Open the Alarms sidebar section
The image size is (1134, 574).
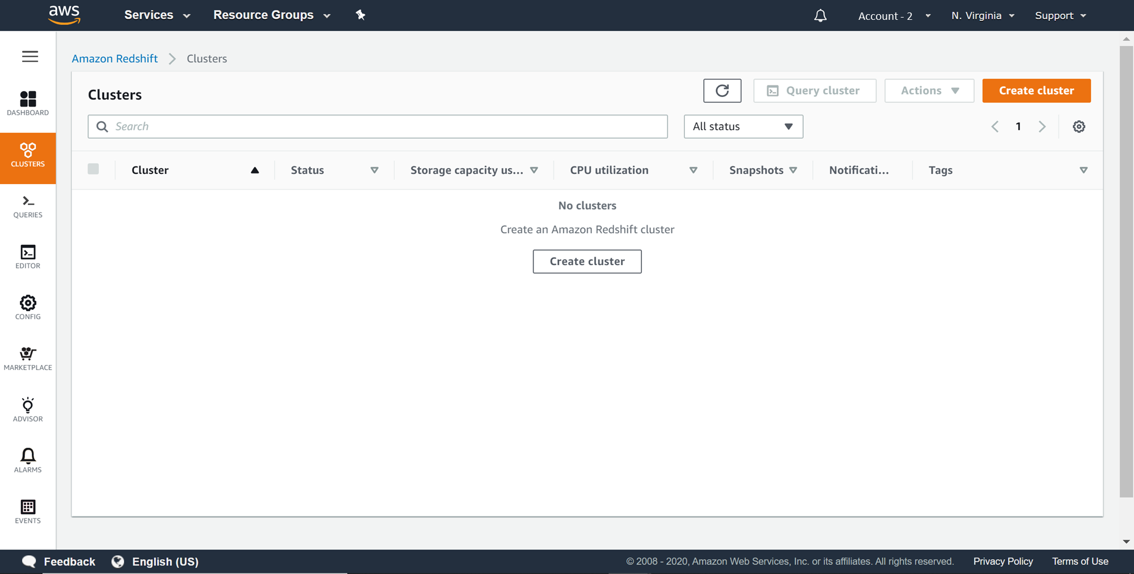tap(28, 461)
